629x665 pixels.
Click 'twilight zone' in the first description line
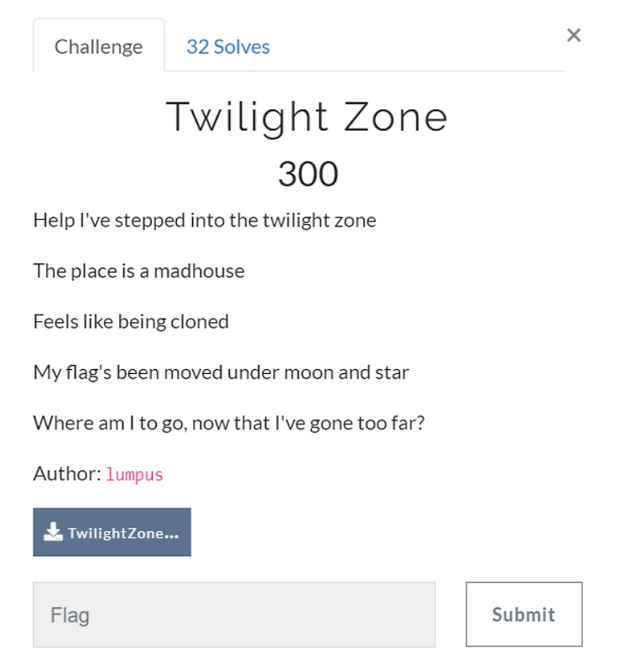click(x=320, y=221)
